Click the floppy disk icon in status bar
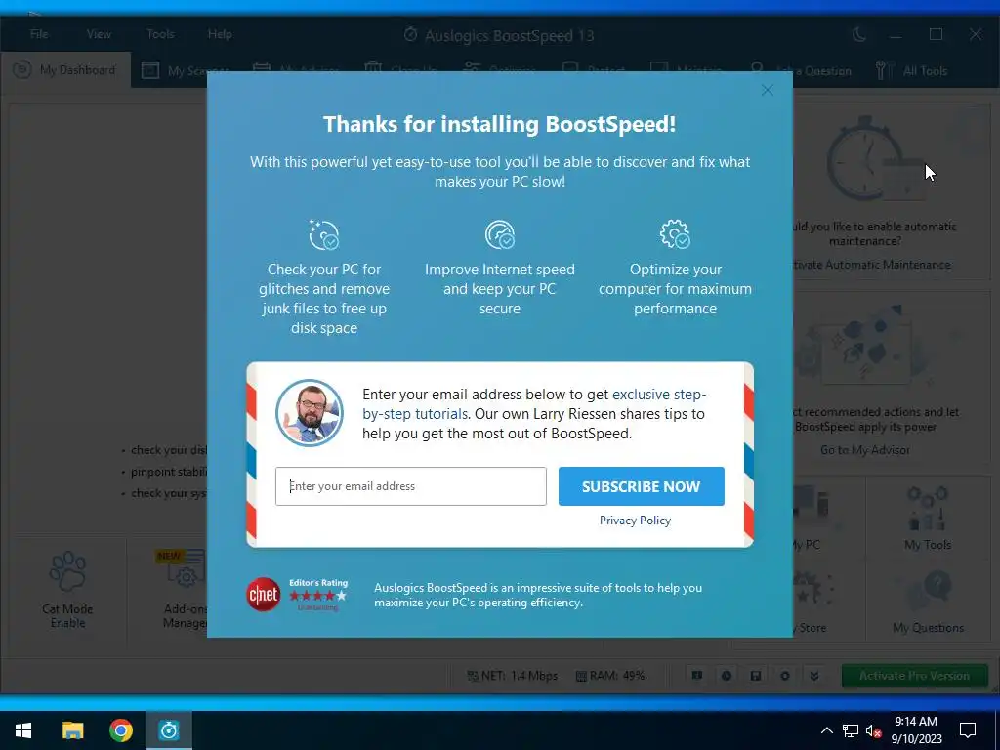The width and height of the screenshot is (1000, 750). [x=756, y=676]
